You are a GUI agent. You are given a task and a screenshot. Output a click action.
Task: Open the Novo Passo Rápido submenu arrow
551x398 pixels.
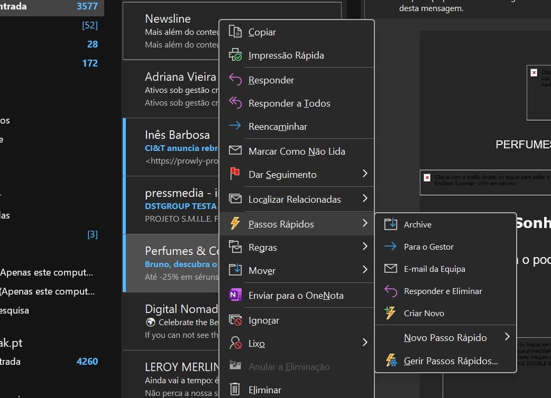[x=507, y=337]
